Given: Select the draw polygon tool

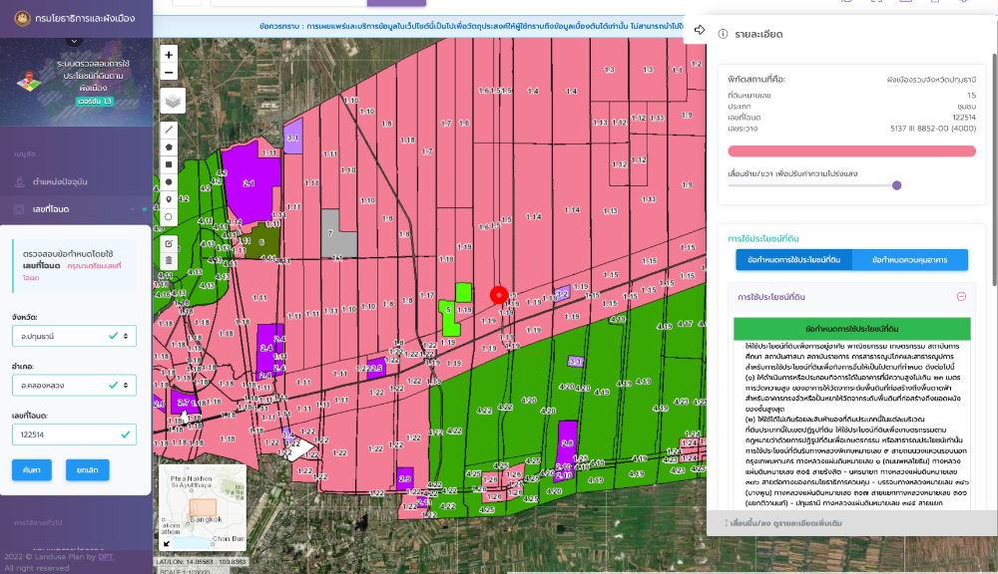Looking at the screenshot, I should [x=169, y=146].
